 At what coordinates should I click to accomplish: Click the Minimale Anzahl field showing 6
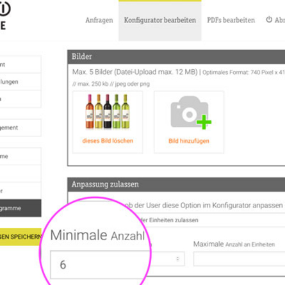[x=100, y=265]
